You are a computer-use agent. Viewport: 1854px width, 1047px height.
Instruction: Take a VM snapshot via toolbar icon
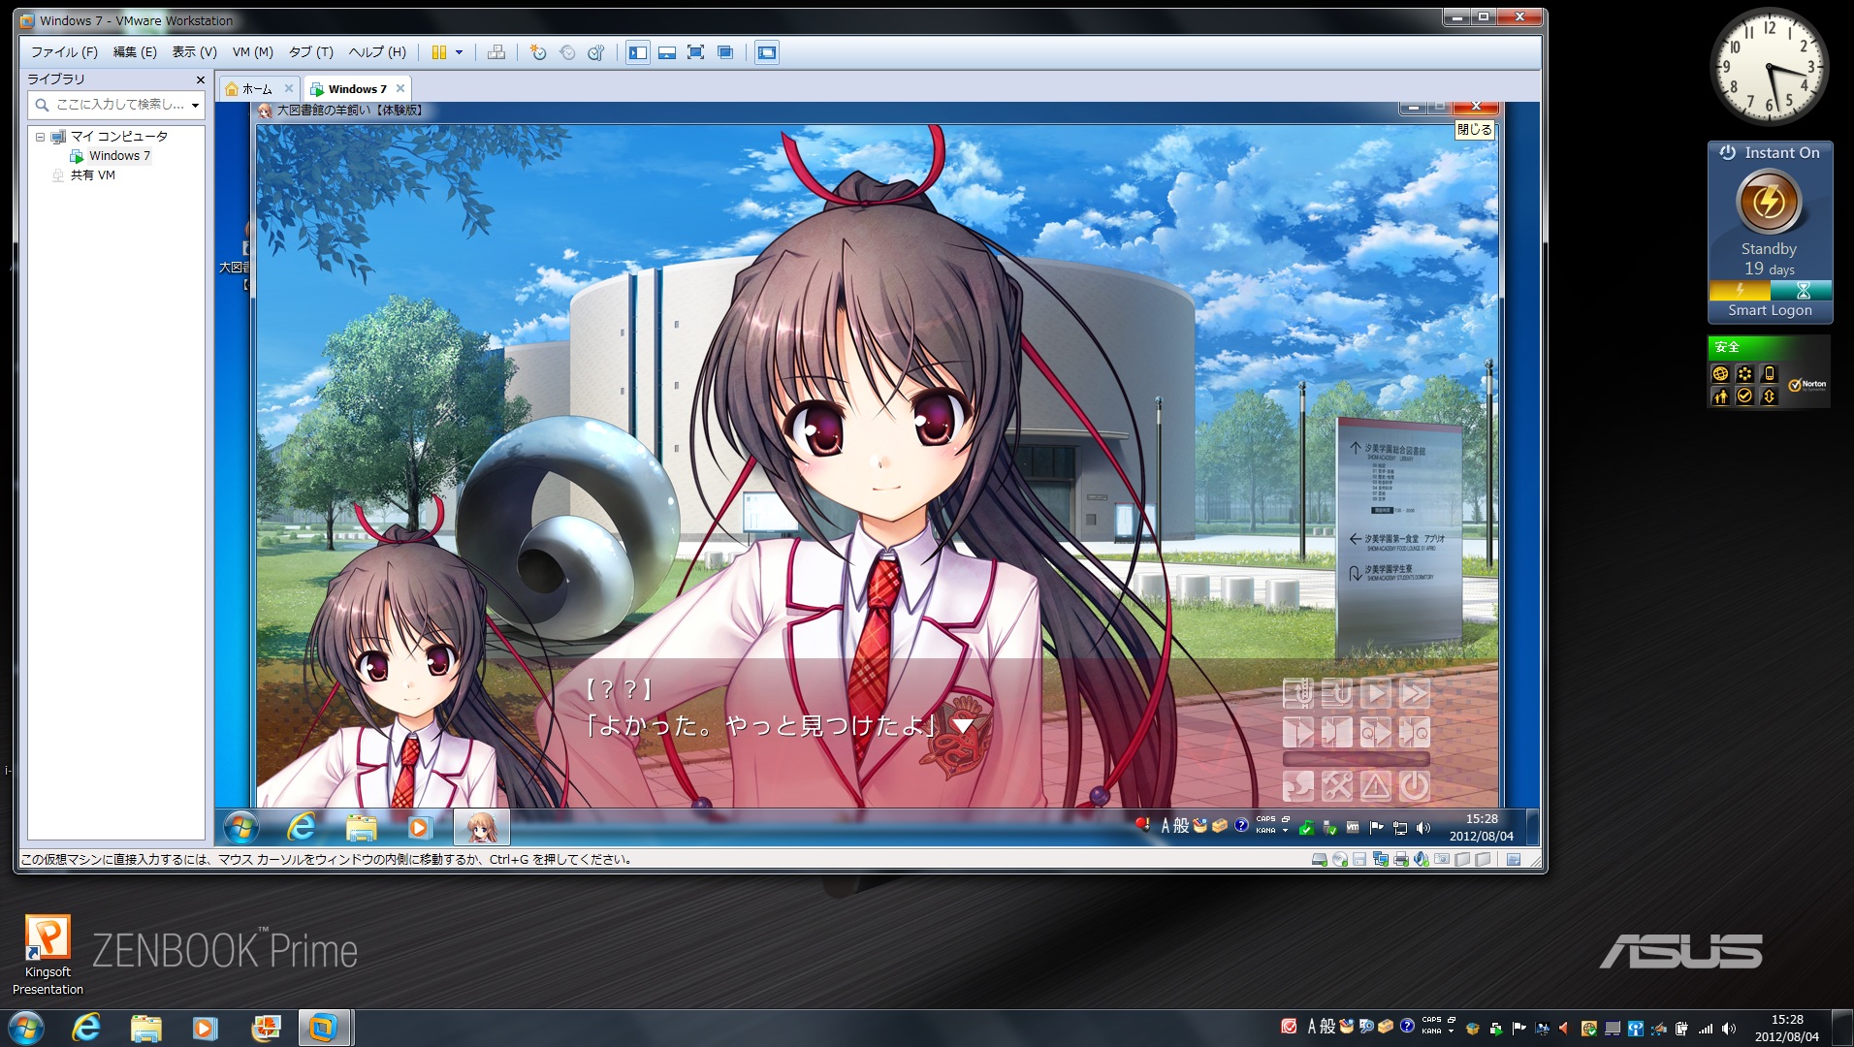(x=539, y=52)
